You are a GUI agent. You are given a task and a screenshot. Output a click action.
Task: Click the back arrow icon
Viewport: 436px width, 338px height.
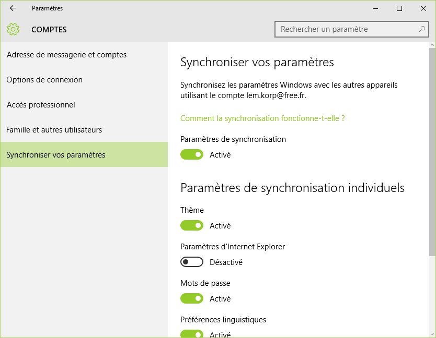coord(13,8)
